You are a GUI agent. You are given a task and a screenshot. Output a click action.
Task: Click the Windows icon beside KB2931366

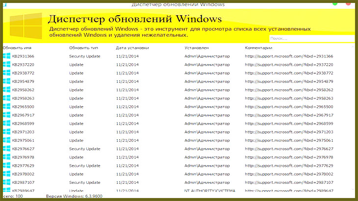[x=7, y=56]
